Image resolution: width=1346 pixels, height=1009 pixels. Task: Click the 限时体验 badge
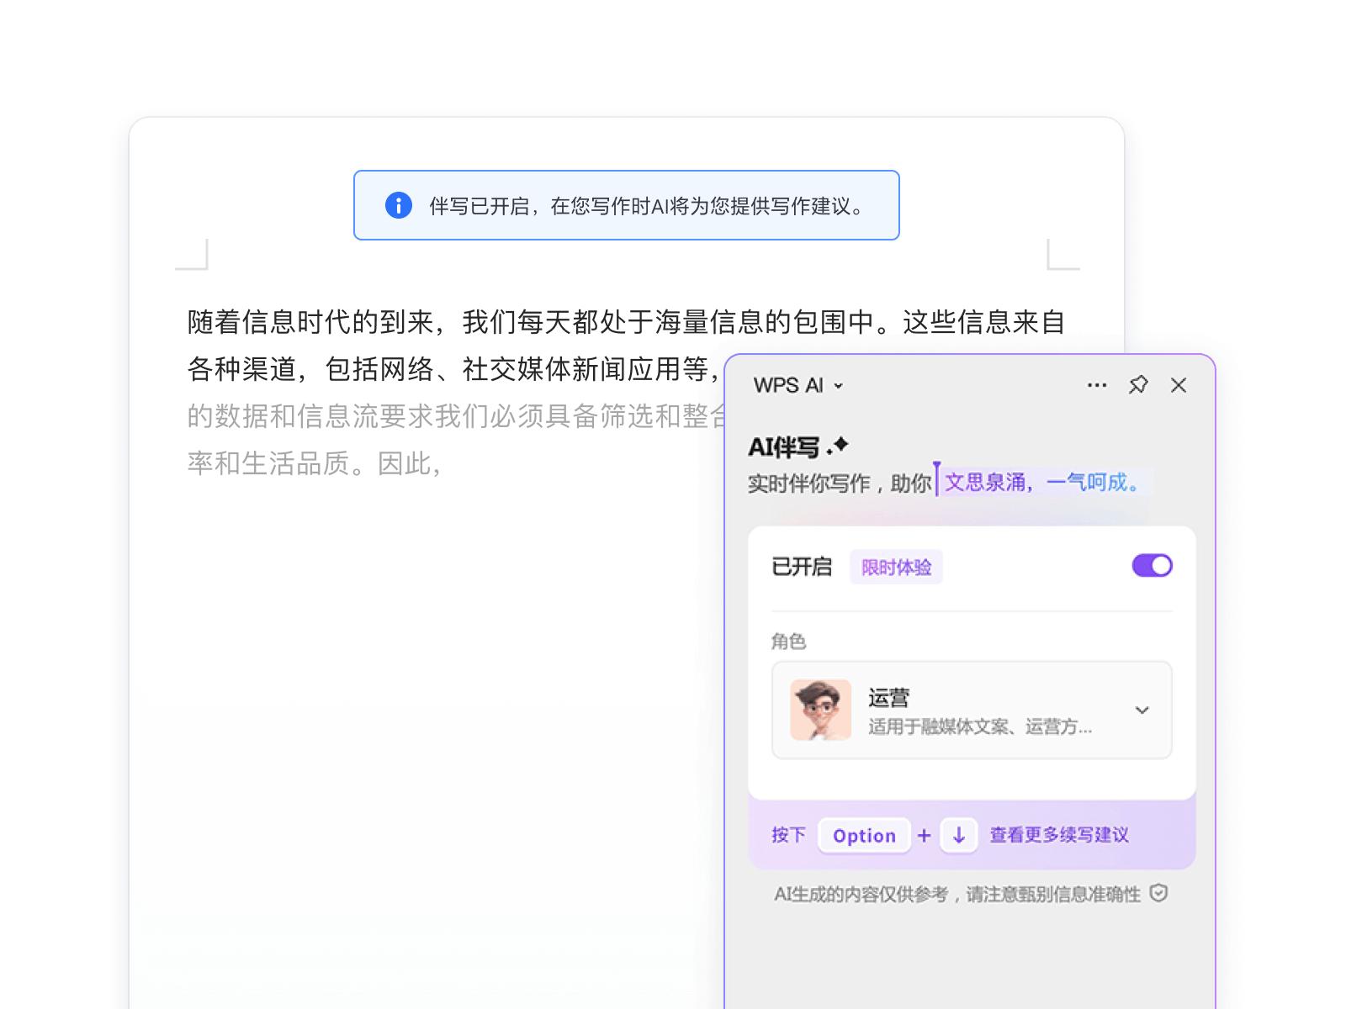896,568
